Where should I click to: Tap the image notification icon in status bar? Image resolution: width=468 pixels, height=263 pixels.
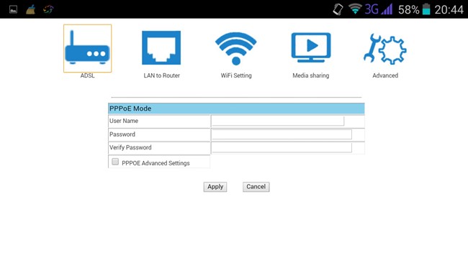coord(13,9)
